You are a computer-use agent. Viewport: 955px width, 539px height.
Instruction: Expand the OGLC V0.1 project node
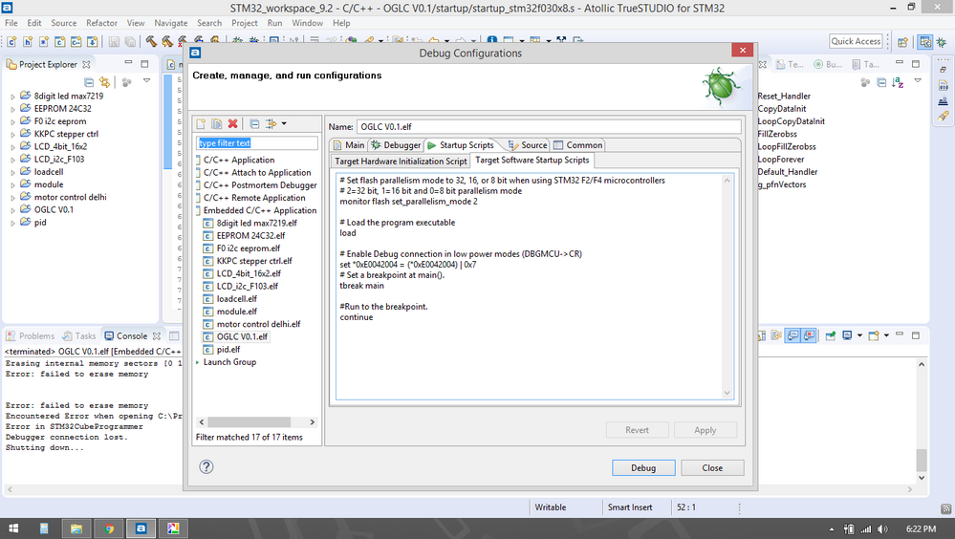pos(12,210)
